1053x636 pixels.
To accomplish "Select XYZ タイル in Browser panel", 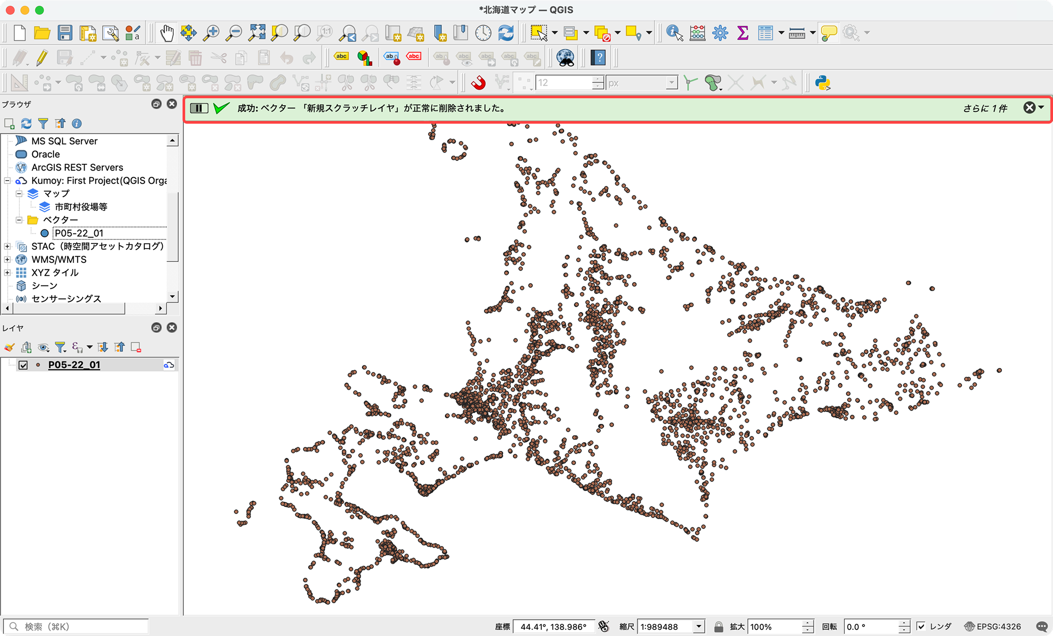I will point(55,273).
